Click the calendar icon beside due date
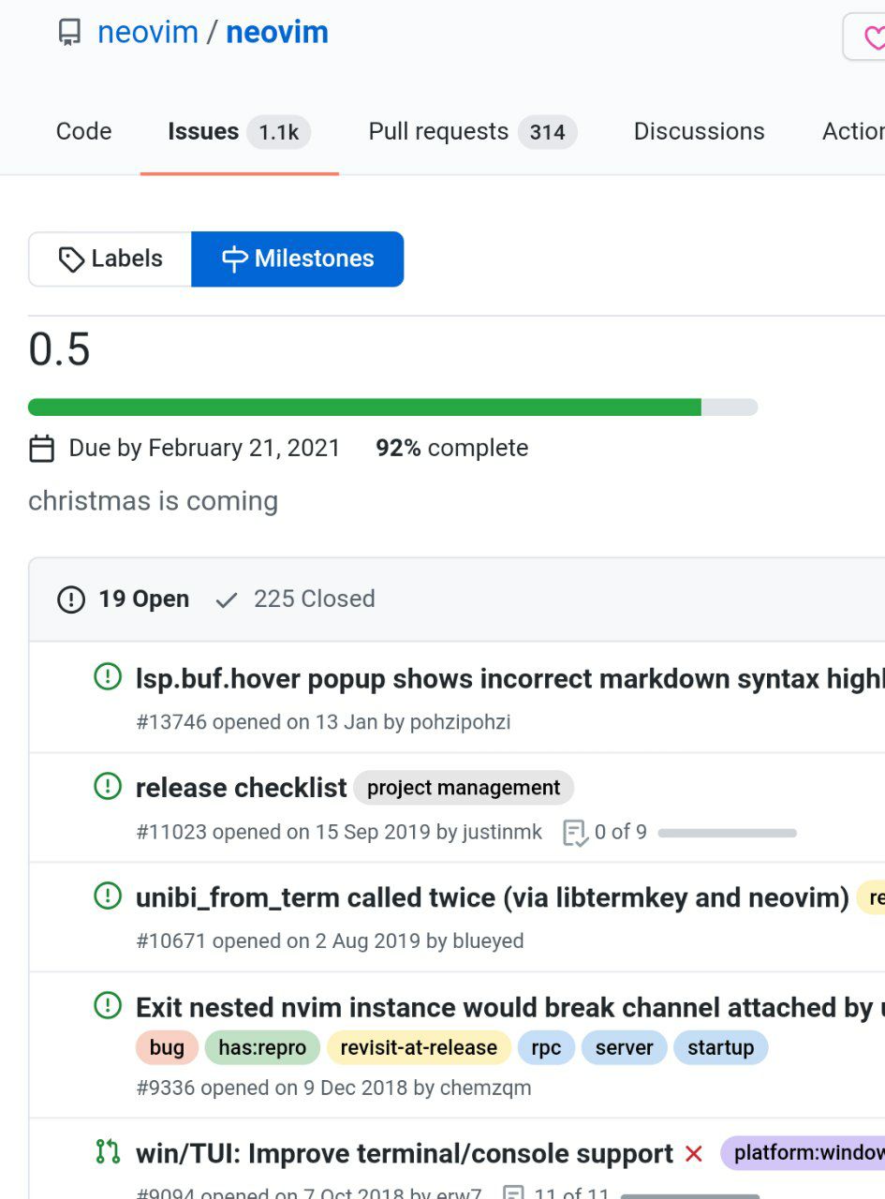This screenshot has height=1199, width=885. click(42, 449)
